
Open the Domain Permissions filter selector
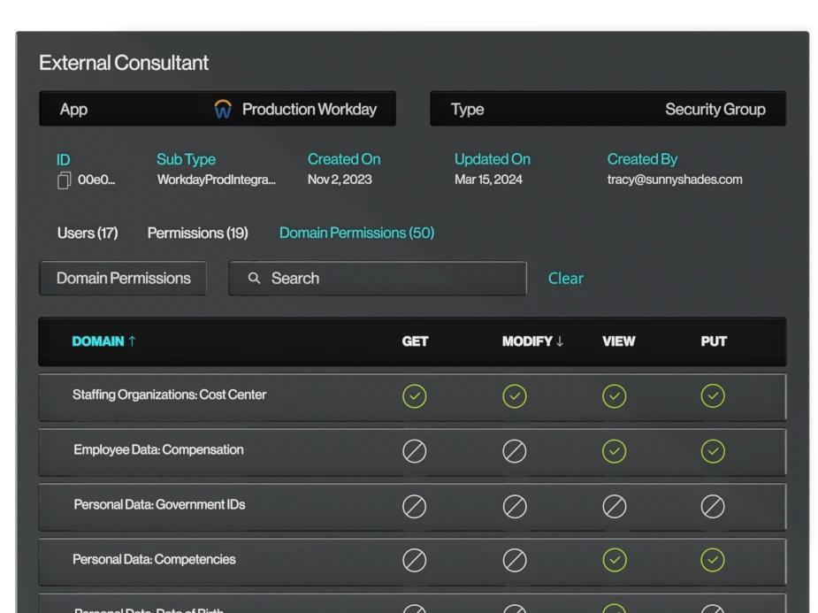[x=122, y=278]
